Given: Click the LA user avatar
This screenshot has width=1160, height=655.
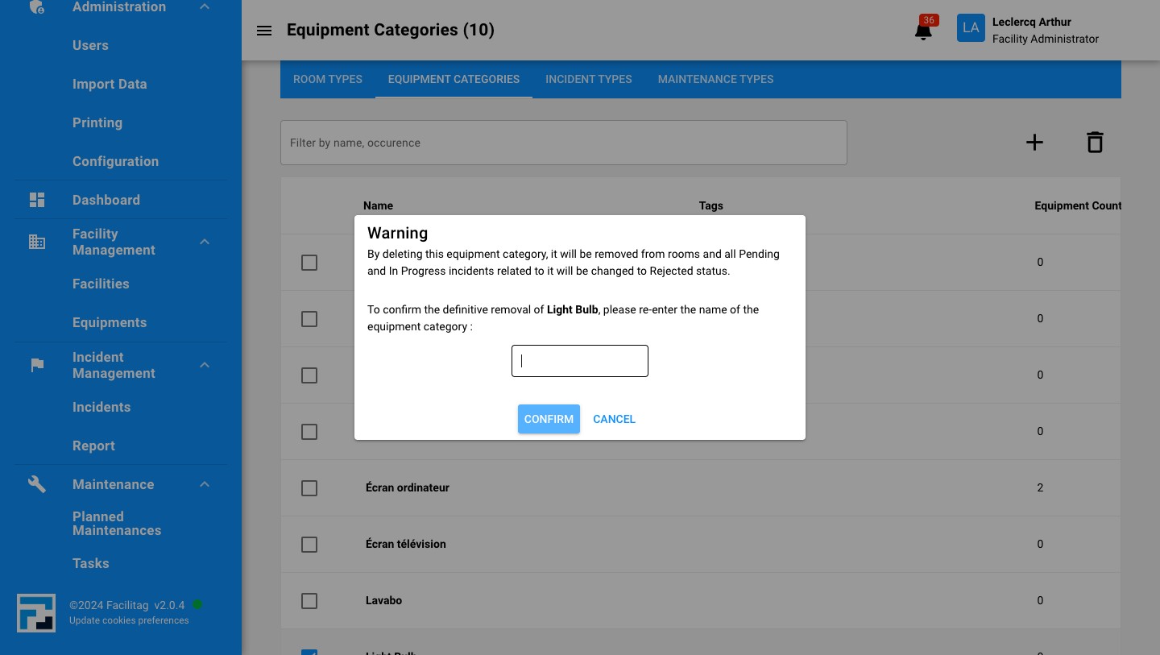Looking at the screenshot, I should [971, 27].
